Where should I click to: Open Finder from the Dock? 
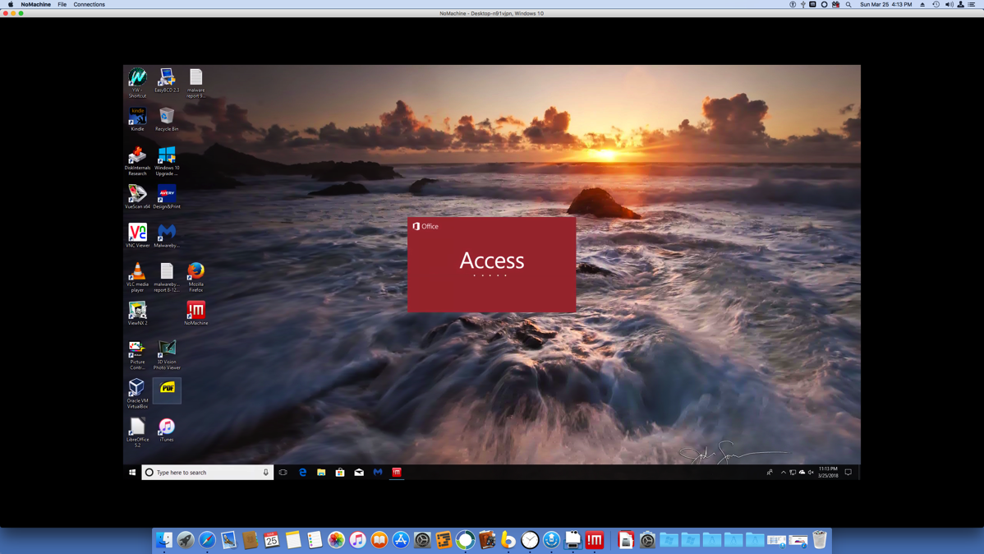(x=163, y=539)
